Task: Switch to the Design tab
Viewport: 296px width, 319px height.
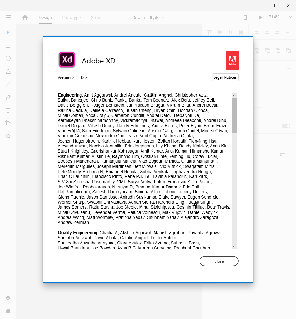Action: point(45,18)
